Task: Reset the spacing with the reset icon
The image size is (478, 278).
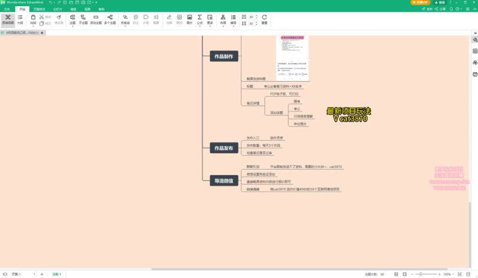Action: [x=264, y=20]
